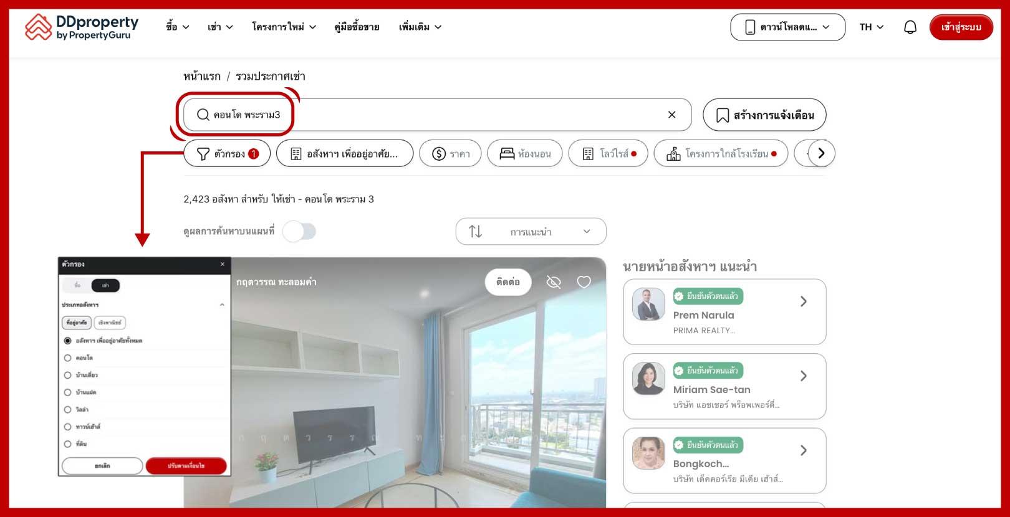Toggle map search results switch

click(300, 232)
